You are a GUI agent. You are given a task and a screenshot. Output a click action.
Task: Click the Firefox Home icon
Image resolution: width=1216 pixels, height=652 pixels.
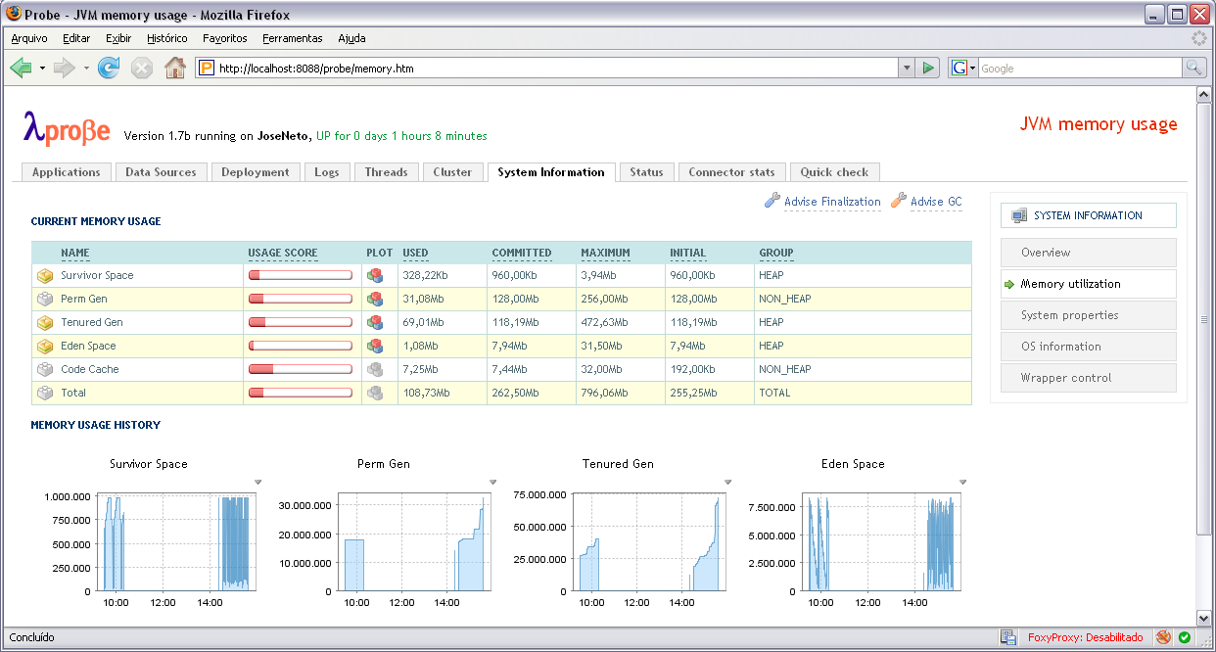tap(174, 68)
